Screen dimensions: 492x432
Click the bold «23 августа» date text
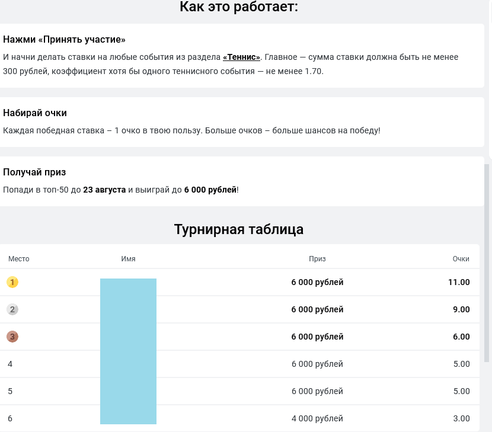[x=104, y=190]
